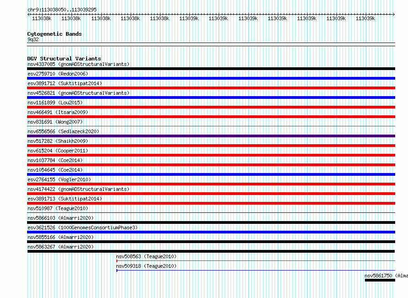The image size is (408, 298).
Task: Open the nsv1054645 (Coe2014) label
Action: (55, 170)
